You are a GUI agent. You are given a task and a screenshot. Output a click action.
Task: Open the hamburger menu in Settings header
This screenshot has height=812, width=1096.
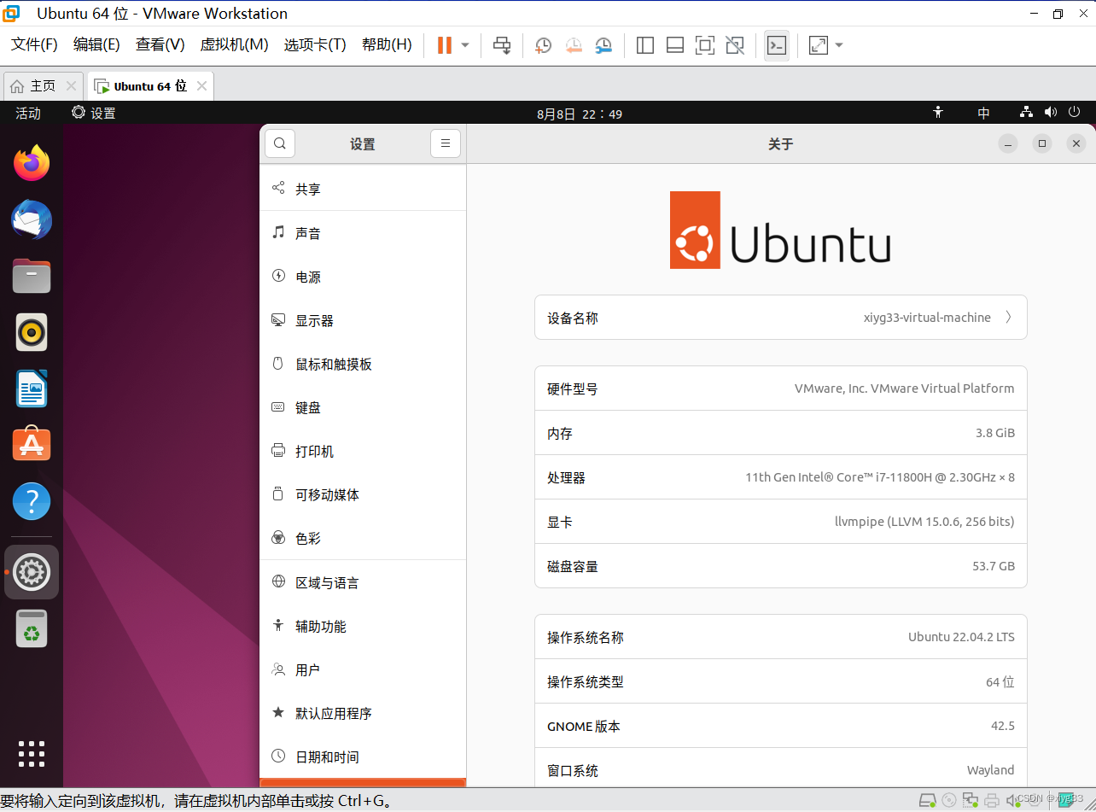click(446, 143)
